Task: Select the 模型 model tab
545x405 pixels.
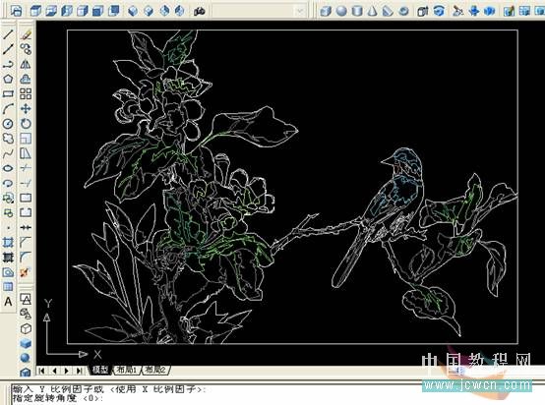Action: 100,370
